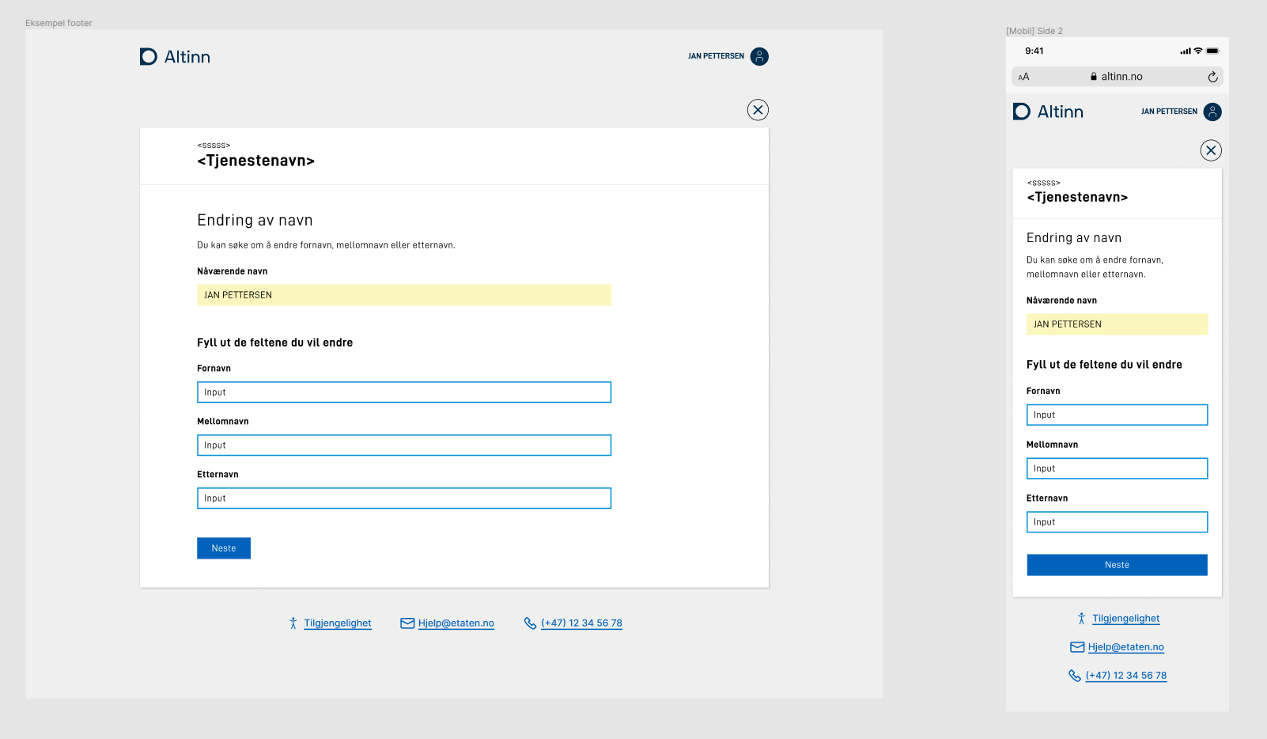Click the Altinn logo in the desktop header
The height and width of the screenshot is (739, 1267).
pos(174,56)
